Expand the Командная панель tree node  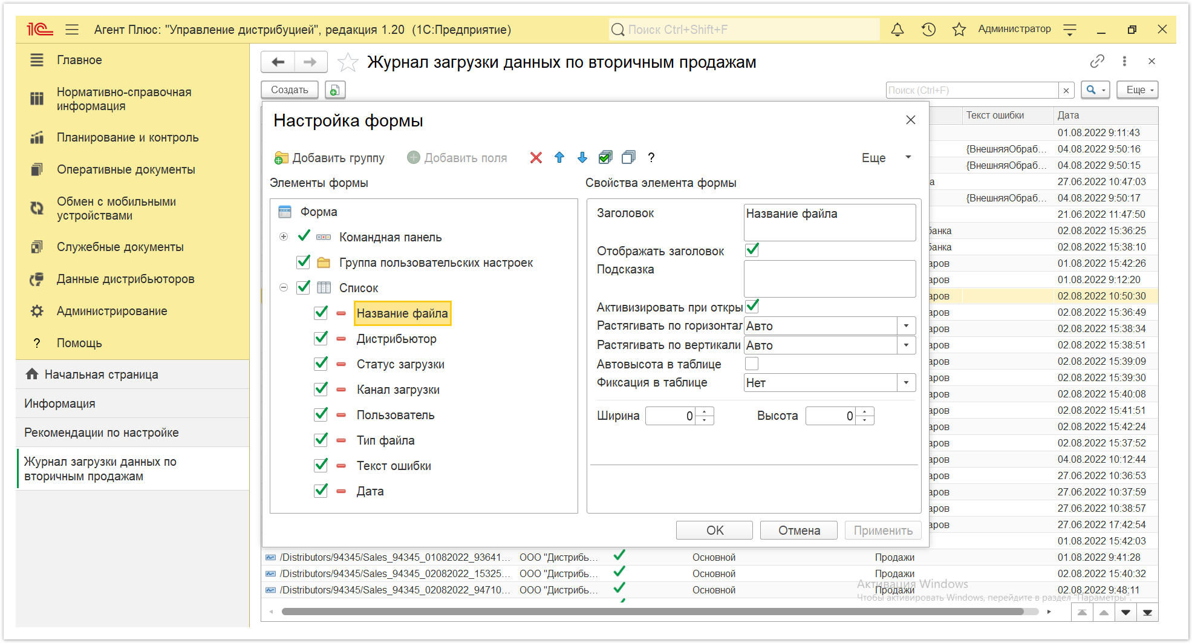[284, 237]
